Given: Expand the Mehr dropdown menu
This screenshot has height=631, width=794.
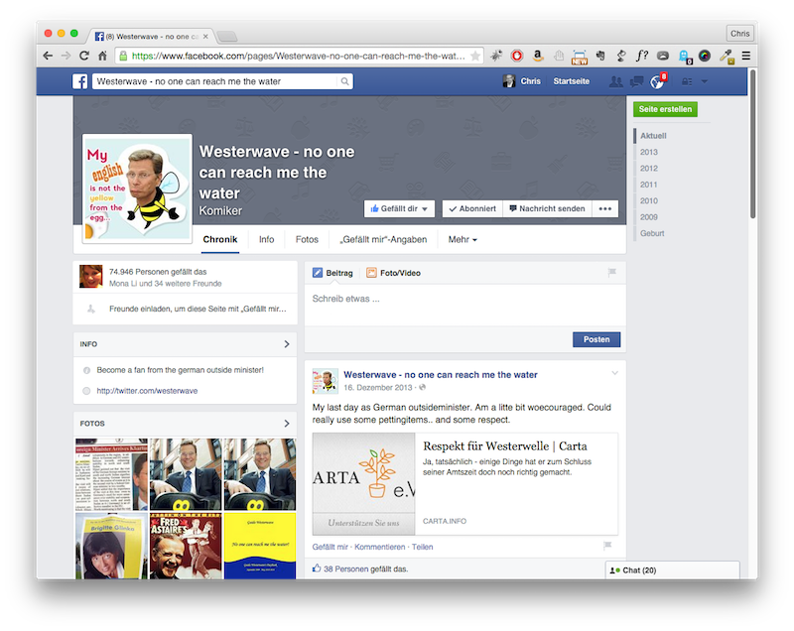Looking at the screenshot, I should pyautogui.click(x=463, y=240).
